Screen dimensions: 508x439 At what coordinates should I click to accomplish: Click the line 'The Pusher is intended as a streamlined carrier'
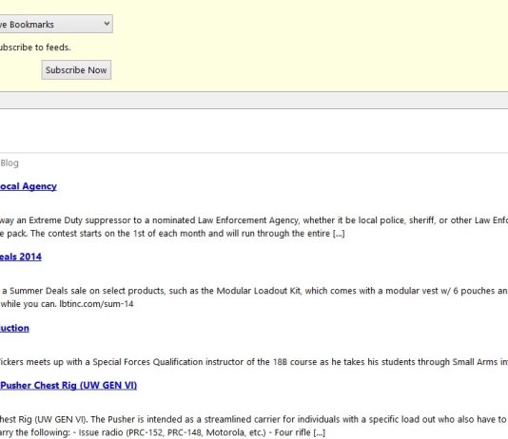point(254,419)
